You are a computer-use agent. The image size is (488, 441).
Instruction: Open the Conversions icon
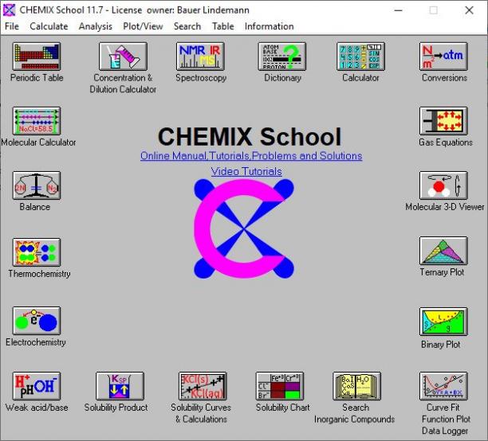coord(443,57)
